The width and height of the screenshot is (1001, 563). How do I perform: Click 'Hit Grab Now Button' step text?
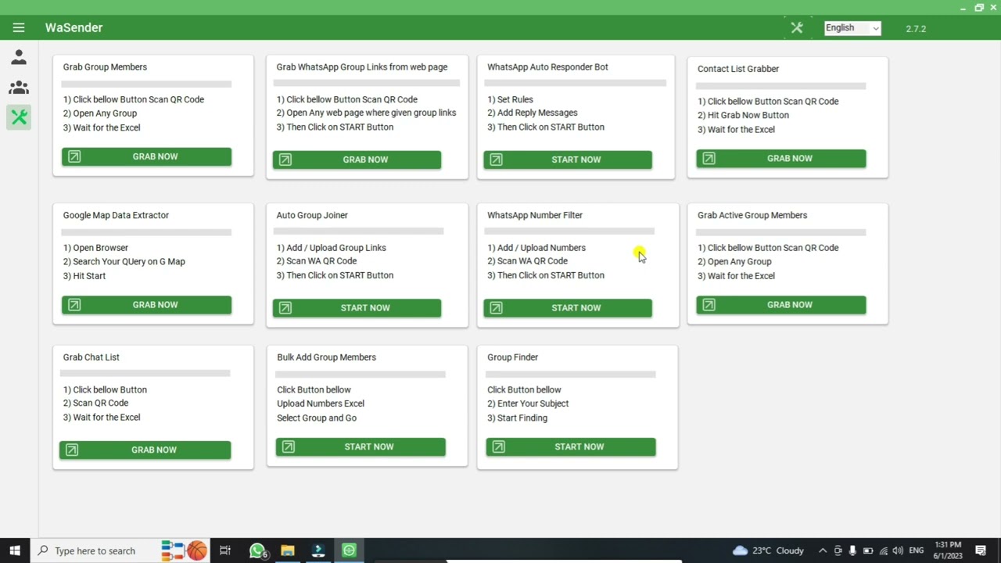click(x=743, y=115)
